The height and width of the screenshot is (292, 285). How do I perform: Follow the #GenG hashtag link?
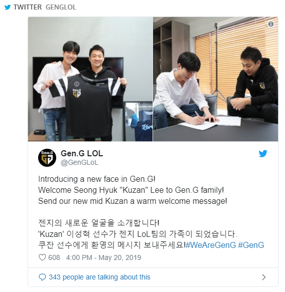[x=251, y=245]
